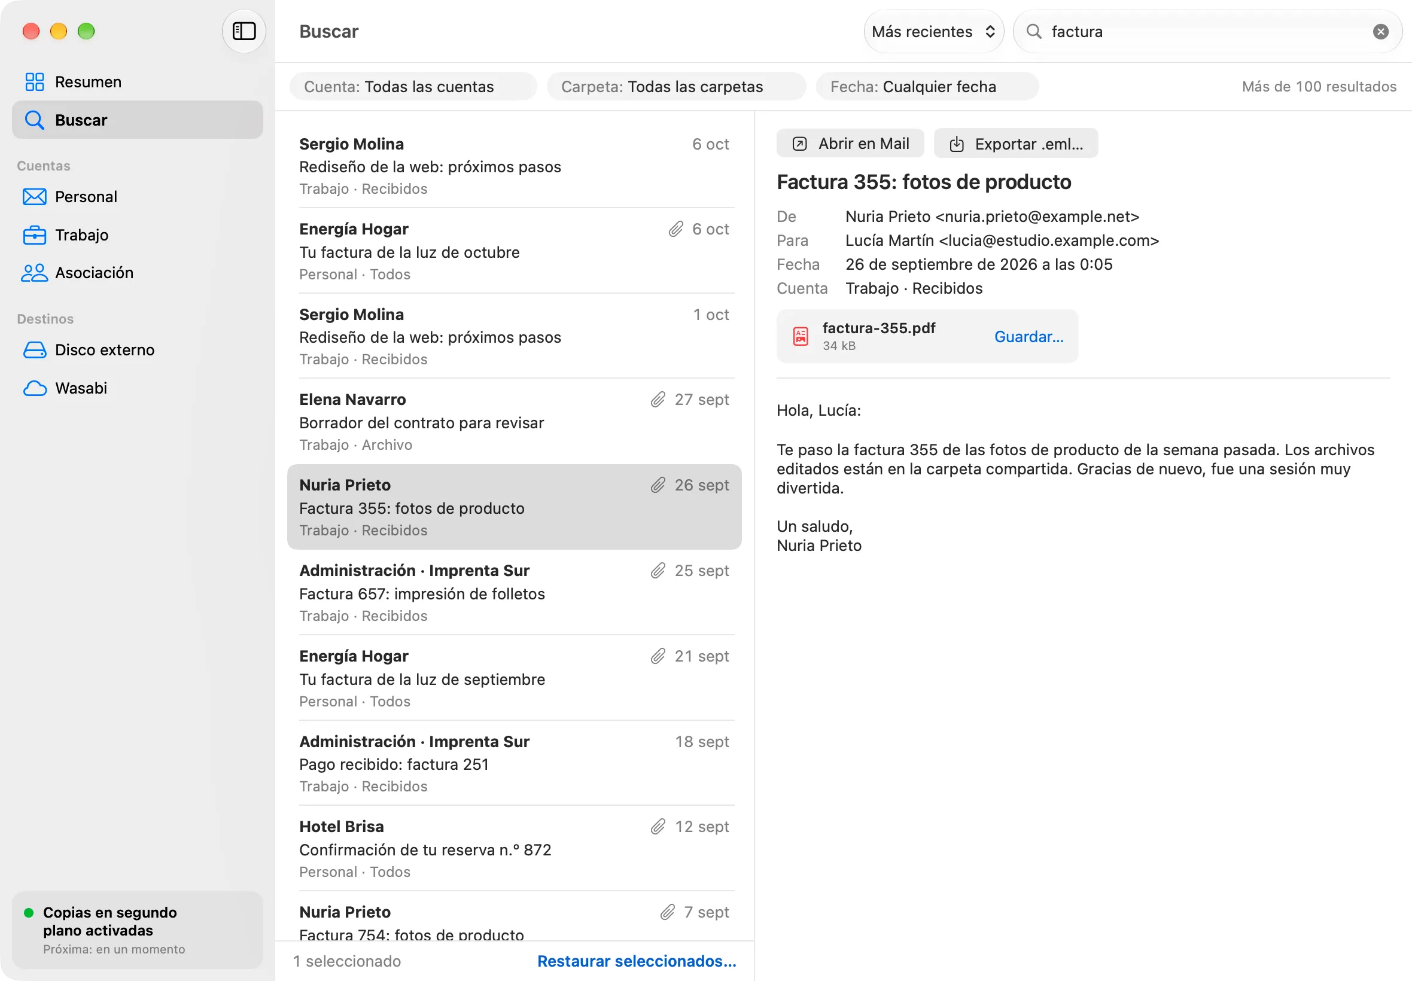
Task: Click the paperclip on Hotel Brisa's email
Action: tap(658, 827)
